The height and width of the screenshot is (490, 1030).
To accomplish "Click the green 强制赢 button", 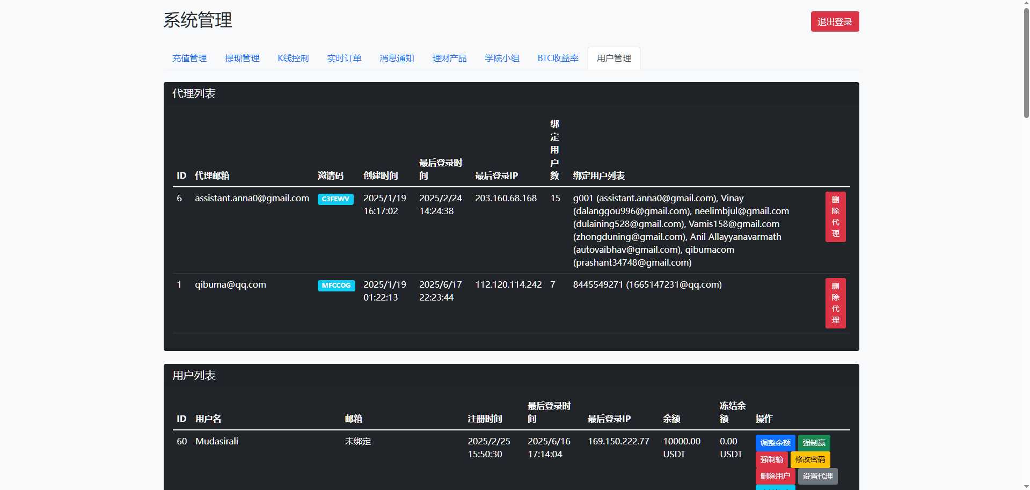I will point(814,443).
